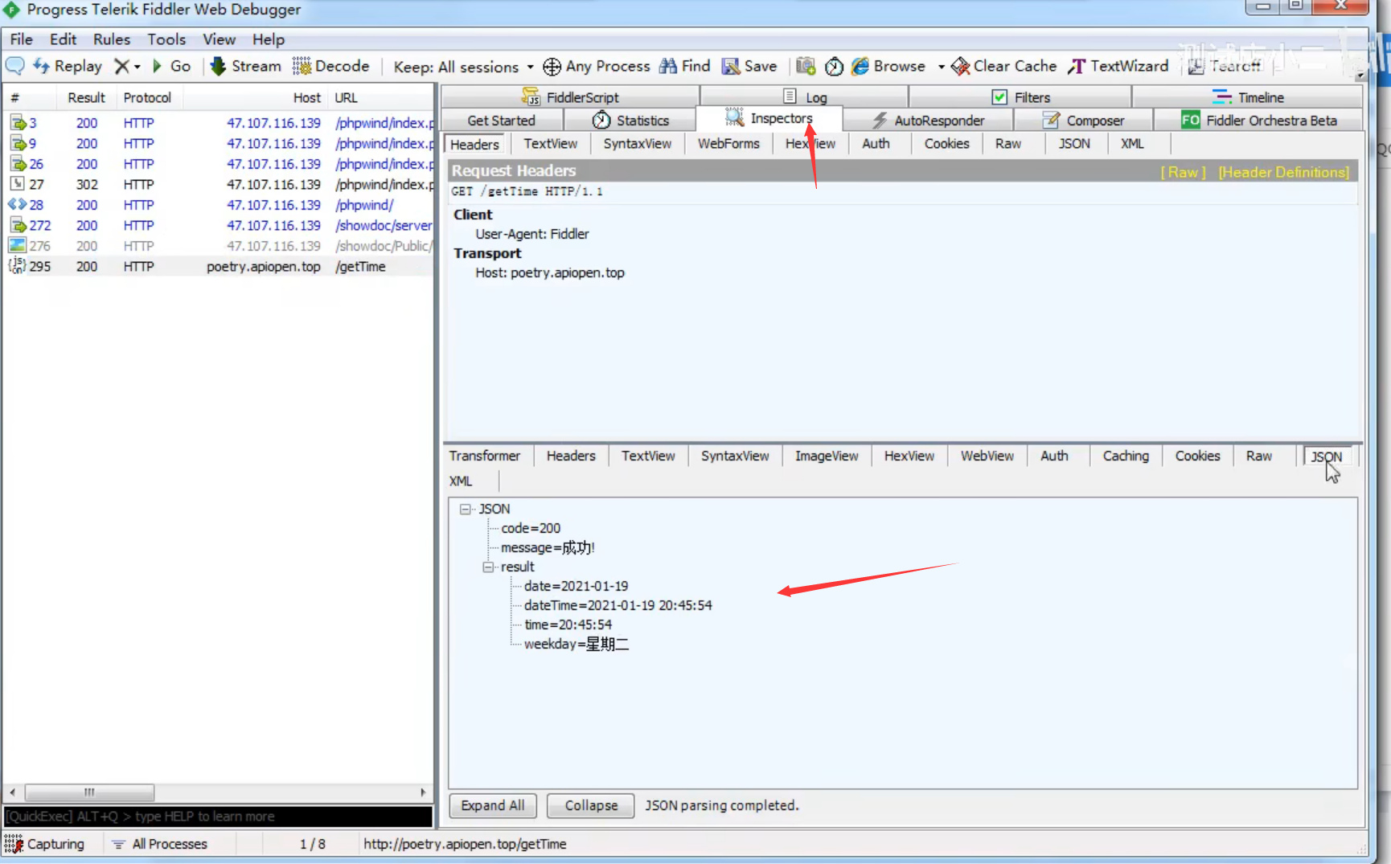Toggle Stream mode in toolbar
Image resolution: width=1391 pixels, height=864 pixels.
click(x=245, y=66)
